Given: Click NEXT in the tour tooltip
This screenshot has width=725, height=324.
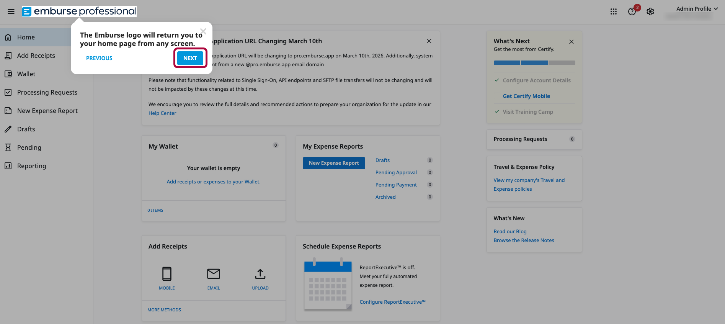Looking at the screenshot, I should tap(190, 58).
